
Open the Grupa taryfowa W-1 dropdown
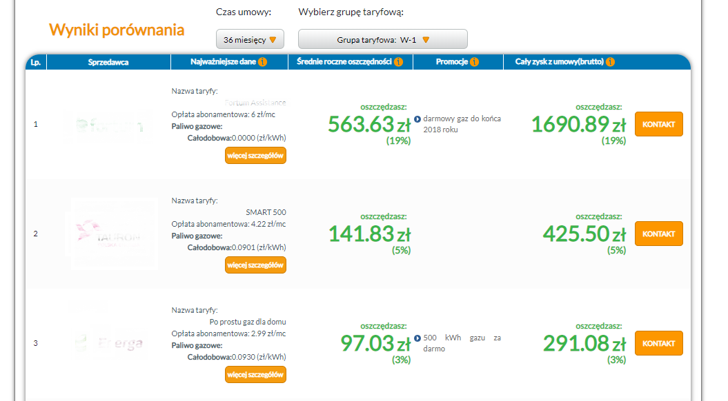click(382, 39)
